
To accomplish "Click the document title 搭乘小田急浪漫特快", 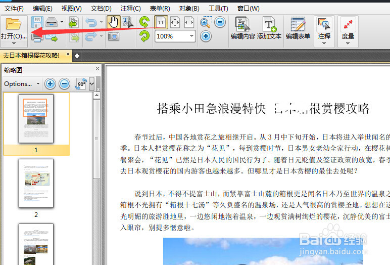I will [211, 109].
